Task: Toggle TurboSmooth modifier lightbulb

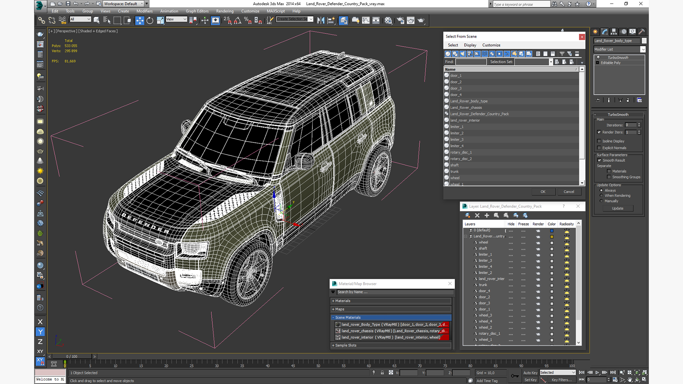Action: (598, 58)
